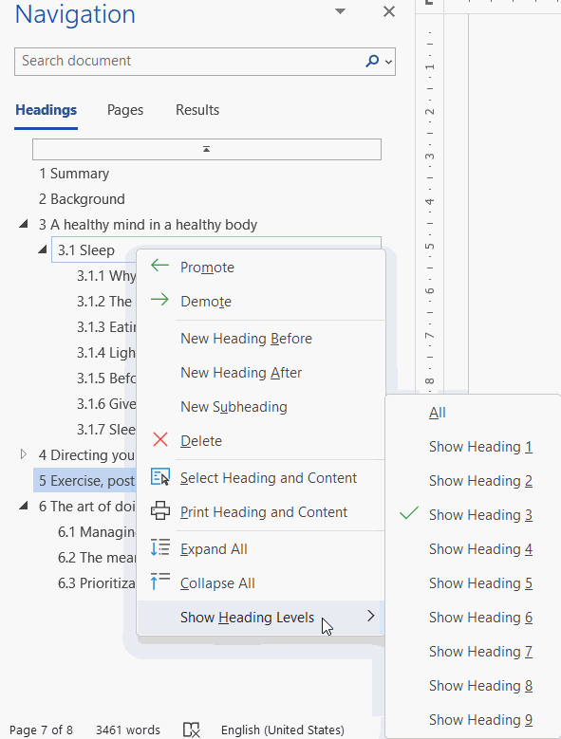Screen dimensions: 561x739
Task: Click the printer icon for Print Heading
Action: coord(160,511)
